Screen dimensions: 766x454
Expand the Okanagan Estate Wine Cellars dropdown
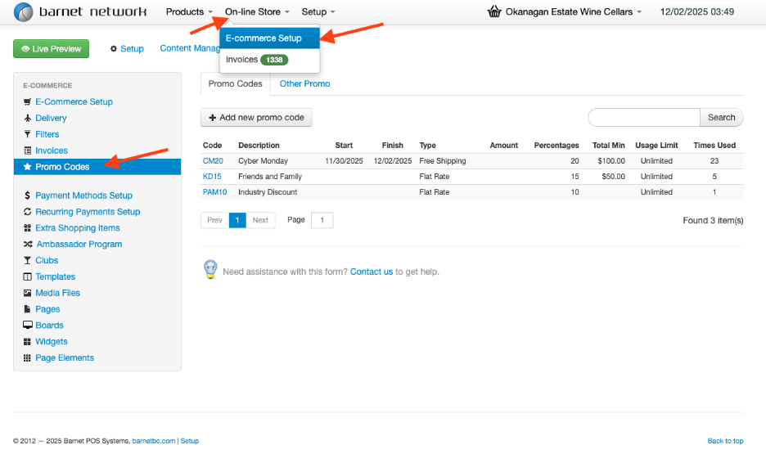573,11
